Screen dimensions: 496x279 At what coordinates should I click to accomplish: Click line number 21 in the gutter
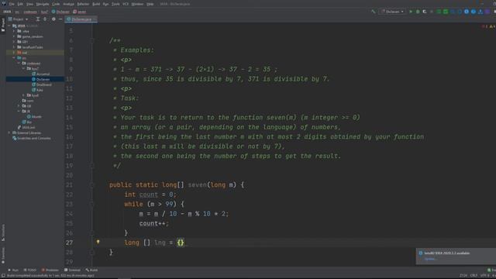[69, 184]
